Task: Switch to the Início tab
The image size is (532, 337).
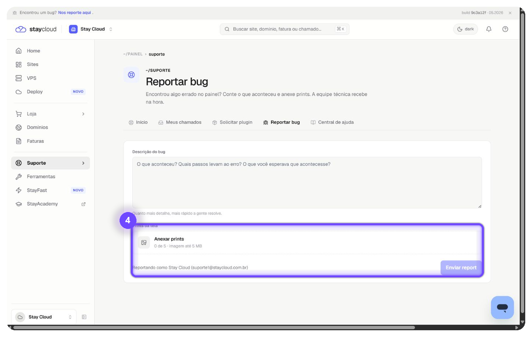Action: click(x=138, y=122)
